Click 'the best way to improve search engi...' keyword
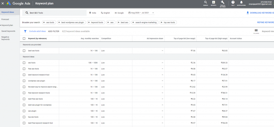274x127 pixels. pos(43,87)
